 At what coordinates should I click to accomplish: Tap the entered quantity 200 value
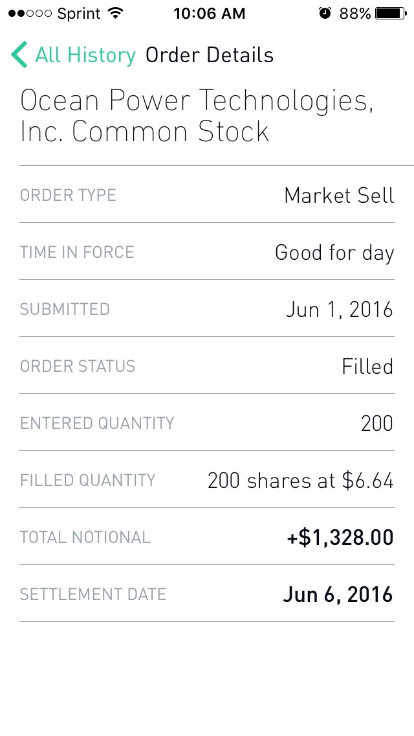click(x=377, y=423)
